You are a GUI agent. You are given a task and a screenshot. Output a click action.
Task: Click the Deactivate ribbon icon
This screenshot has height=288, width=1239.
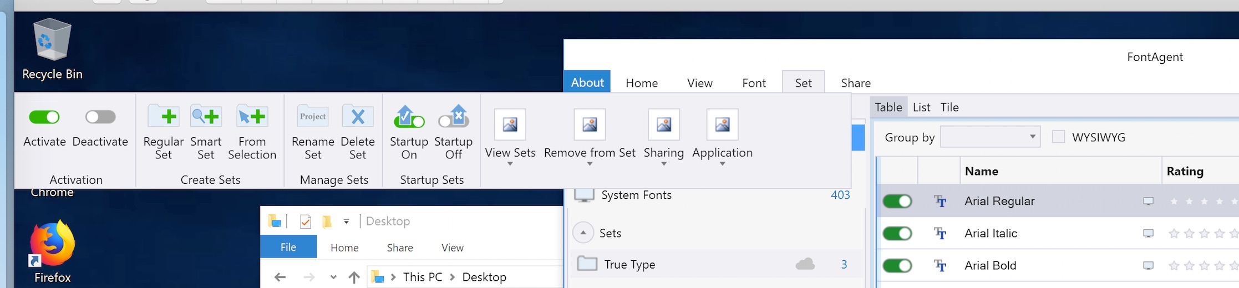(x=100, y=117)
